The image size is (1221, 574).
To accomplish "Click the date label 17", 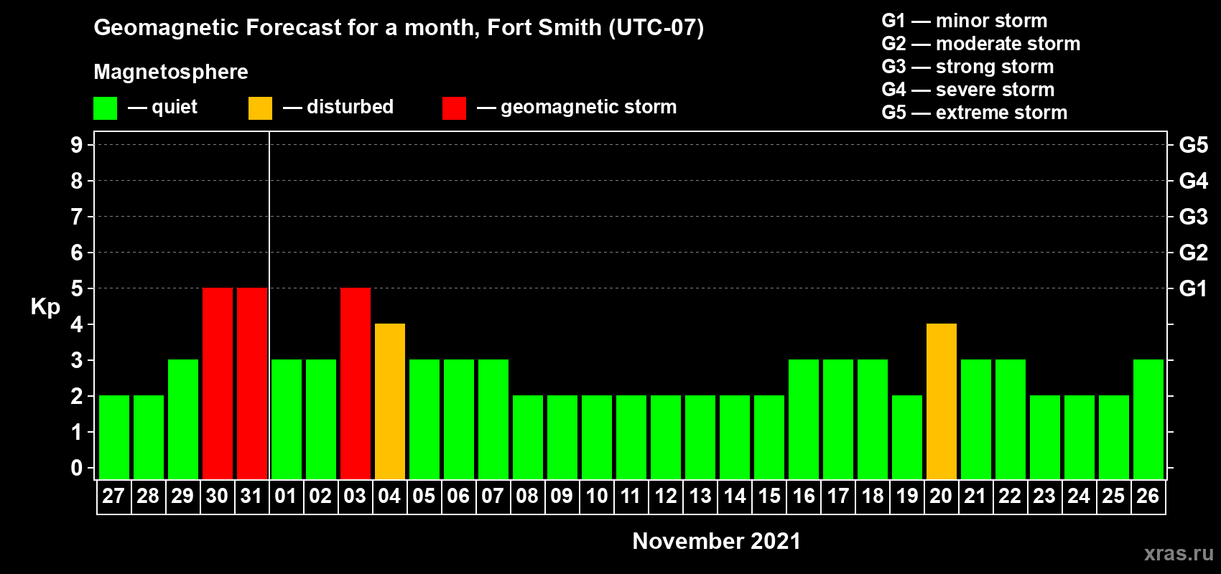I will click(x=837, y=496).
